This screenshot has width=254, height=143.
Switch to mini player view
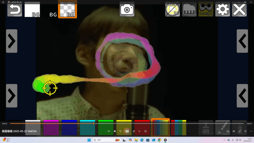(x=245, y=131)
